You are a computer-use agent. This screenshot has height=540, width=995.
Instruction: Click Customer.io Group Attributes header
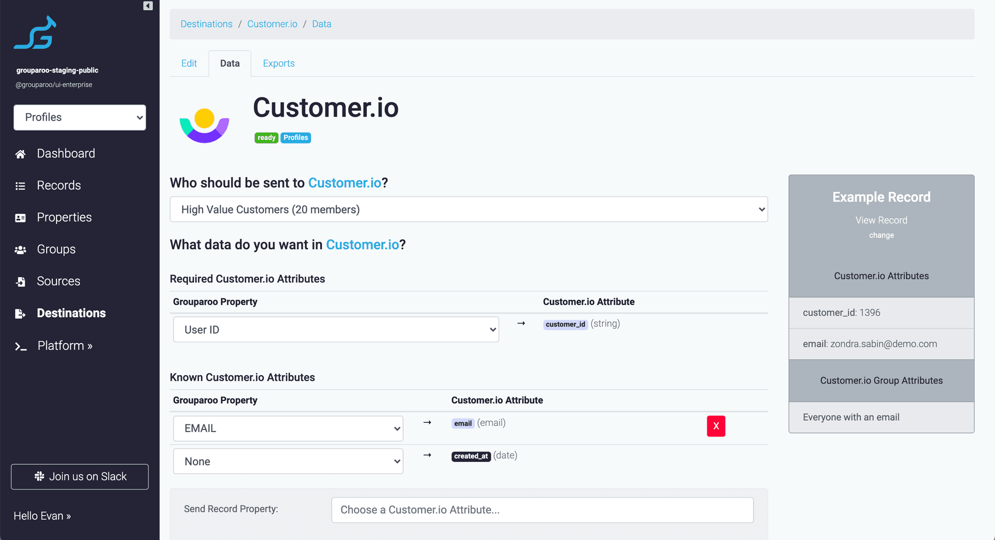(x=881, y=380)
